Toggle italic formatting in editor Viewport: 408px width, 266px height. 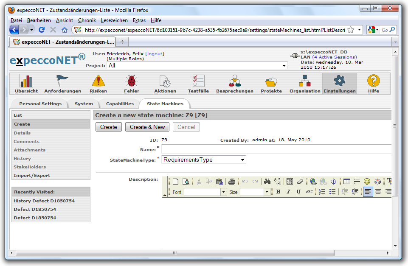[289, 192]
